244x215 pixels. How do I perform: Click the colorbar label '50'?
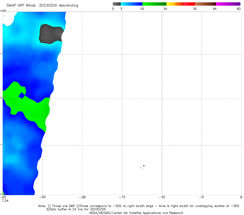[195, 9]
